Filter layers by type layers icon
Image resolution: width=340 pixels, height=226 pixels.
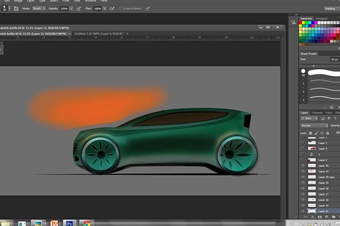click(335, 119)
